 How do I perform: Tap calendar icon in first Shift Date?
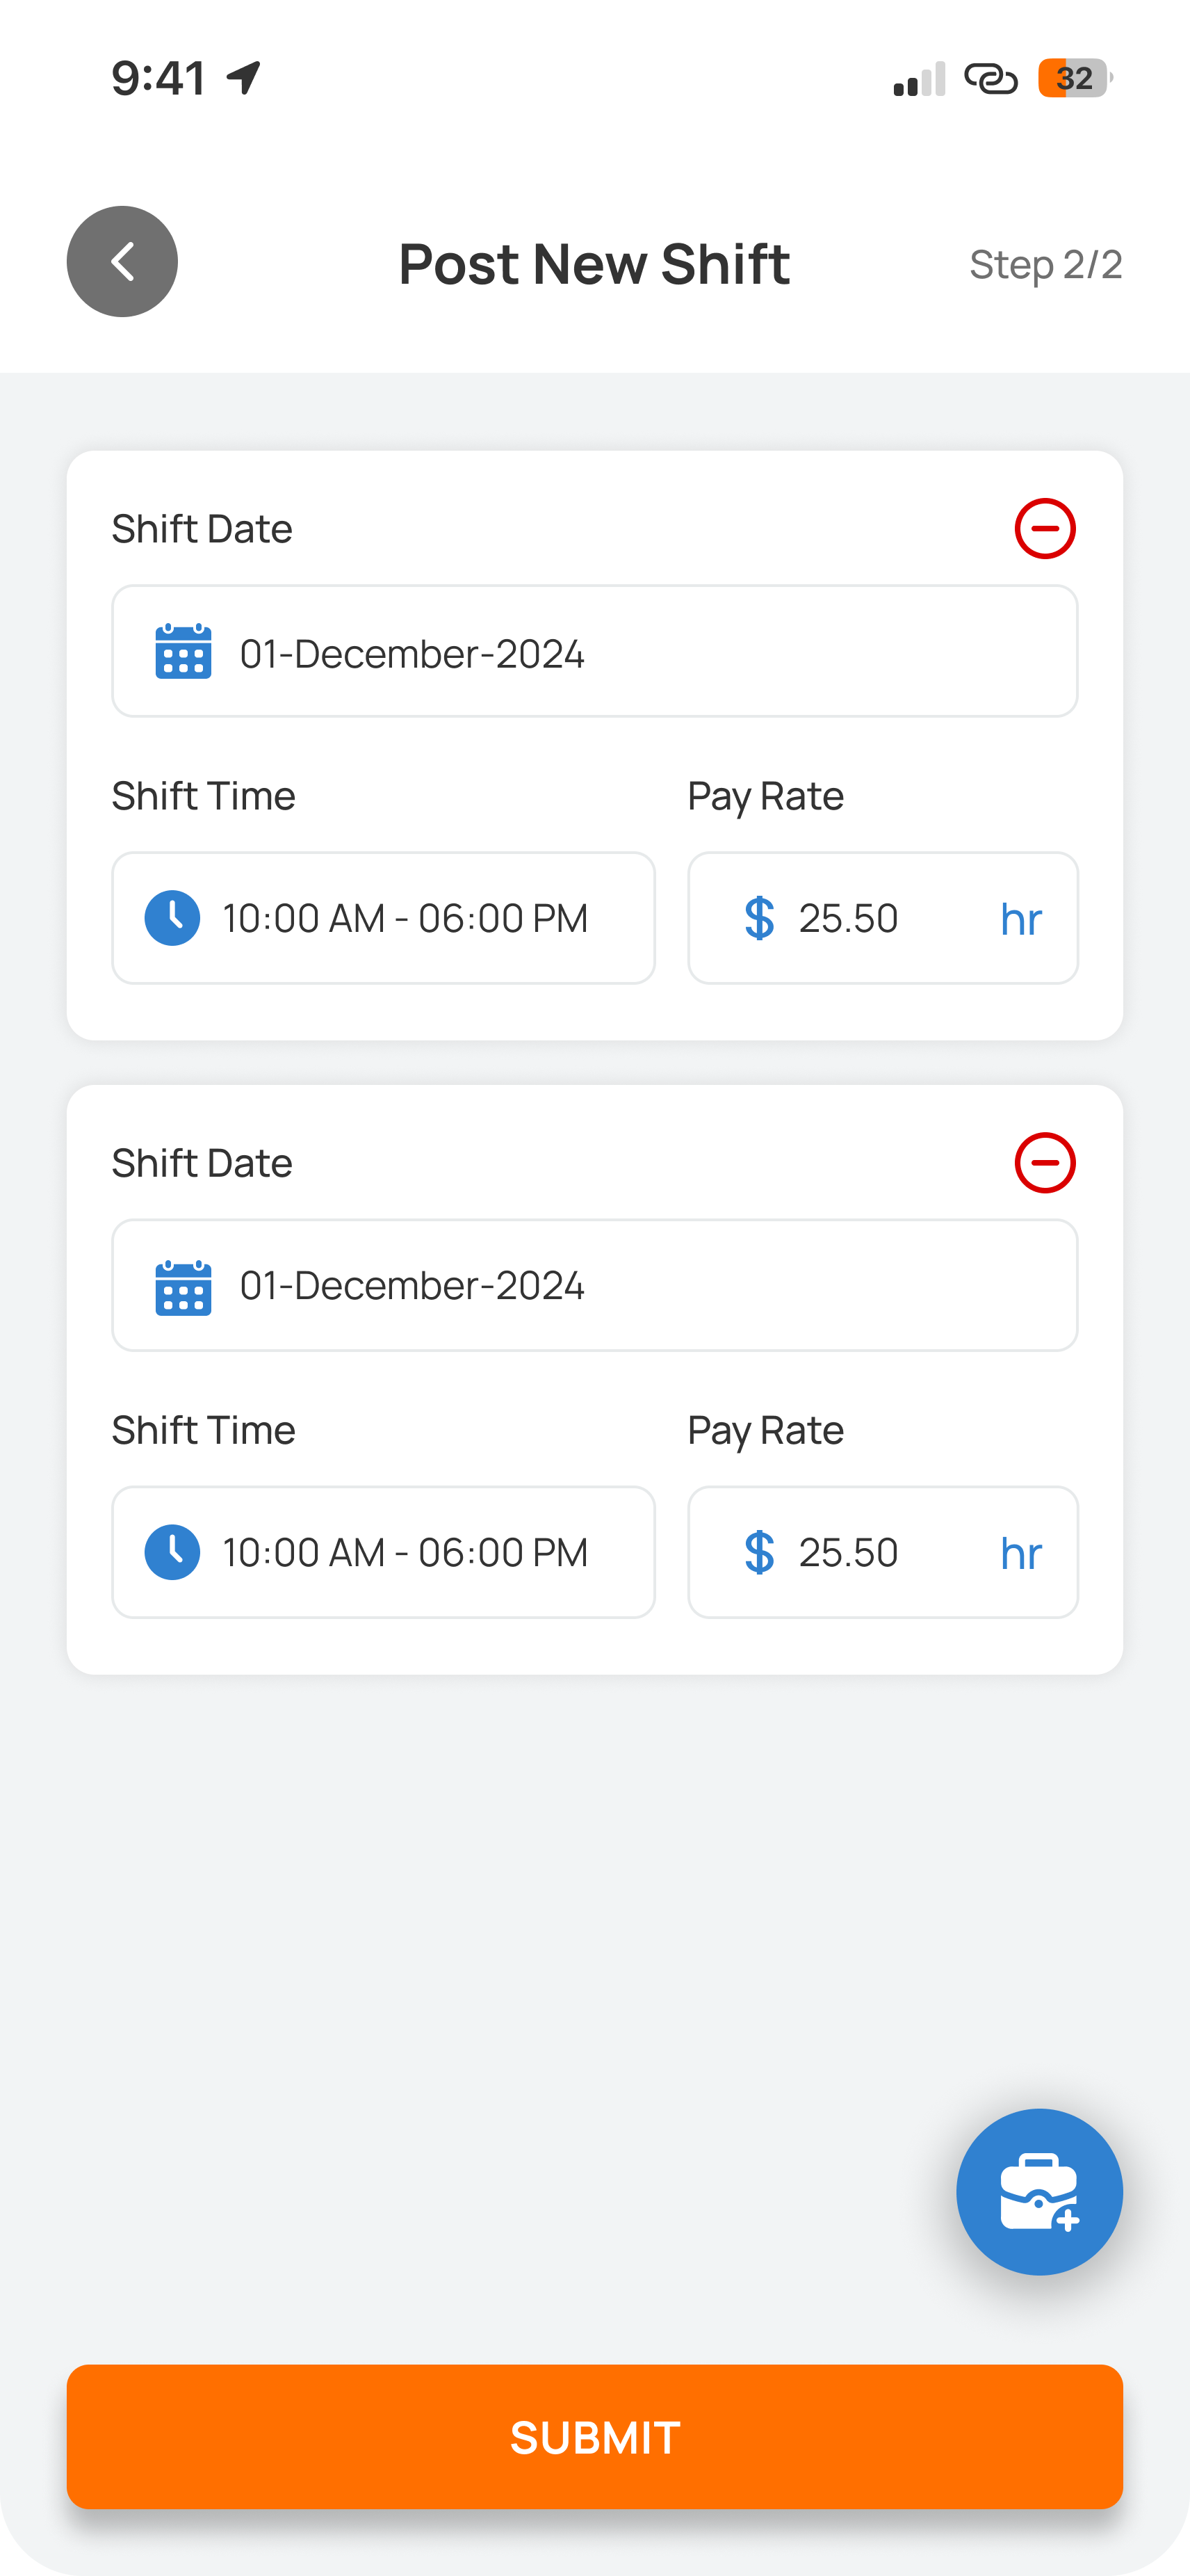click(x=184, y=651)
